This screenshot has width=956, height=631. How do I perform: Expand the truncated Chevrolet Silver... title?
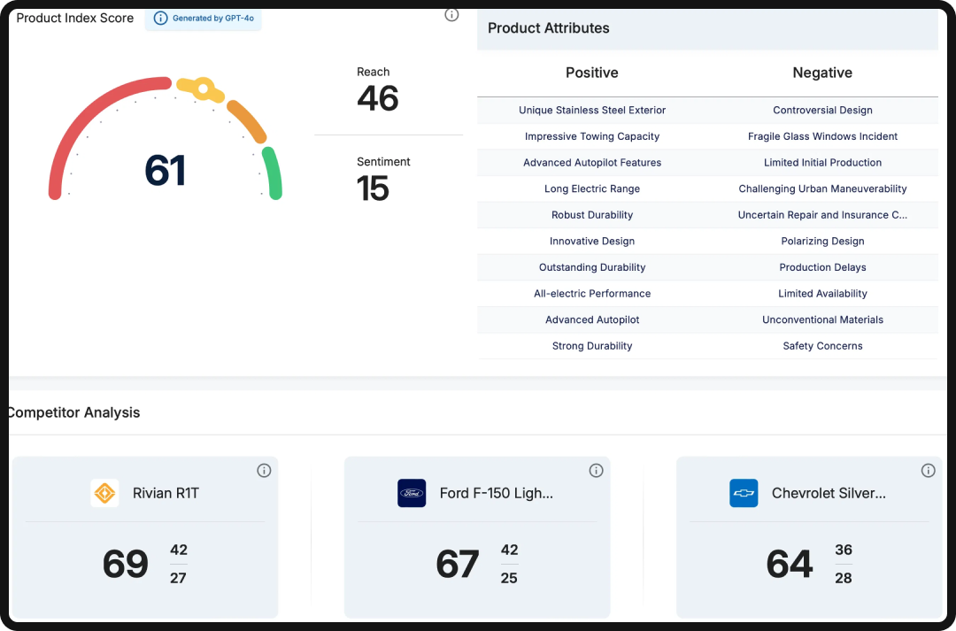(x=829, y=493)
